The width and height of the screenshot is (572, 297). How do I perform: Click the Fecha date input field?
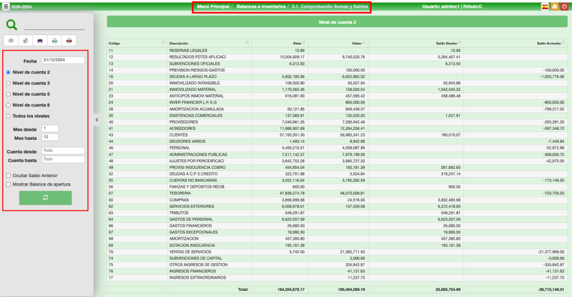tap(63, 60)
